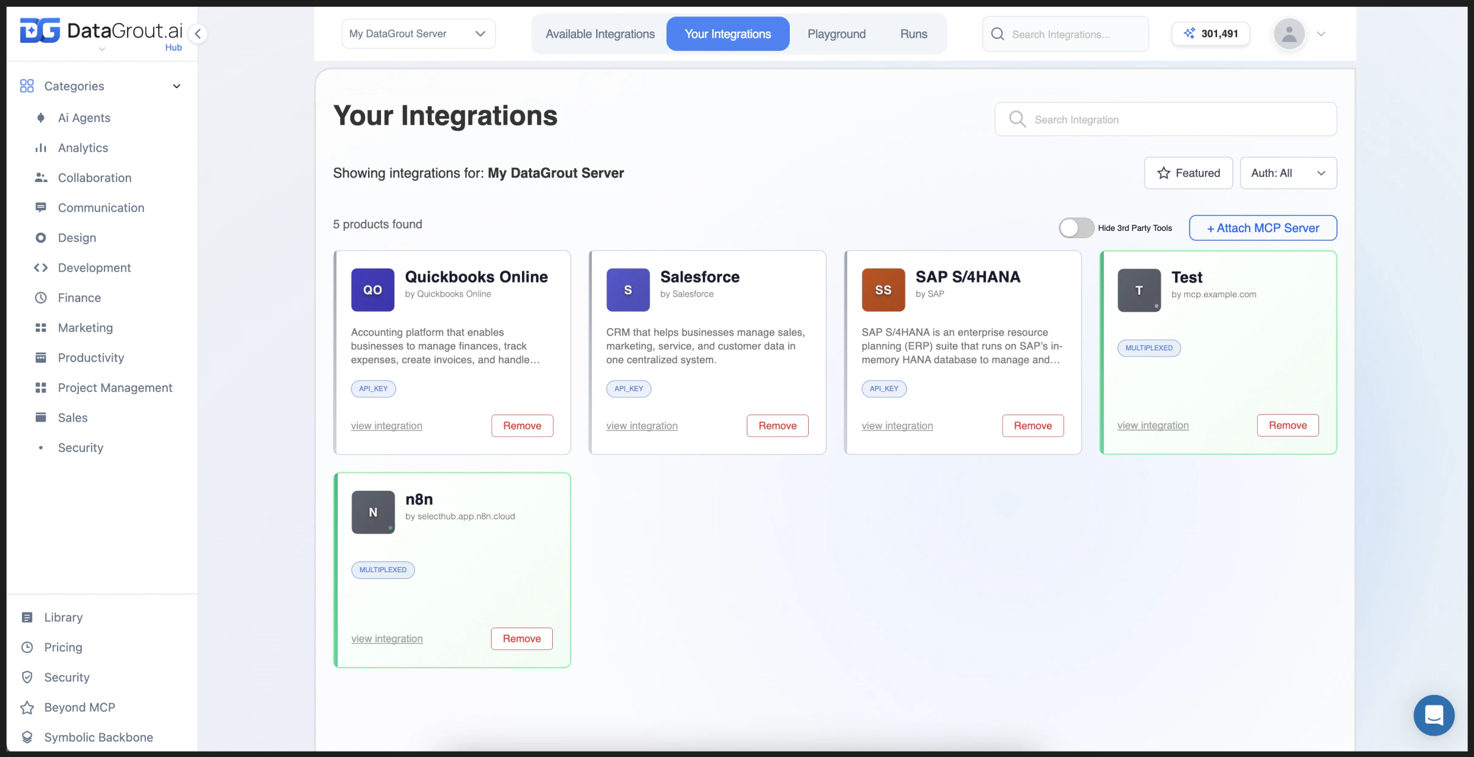The image size is (1474, 757).
Task: Open the Auth: All filter dropdown
Action: pos(1289,173)
